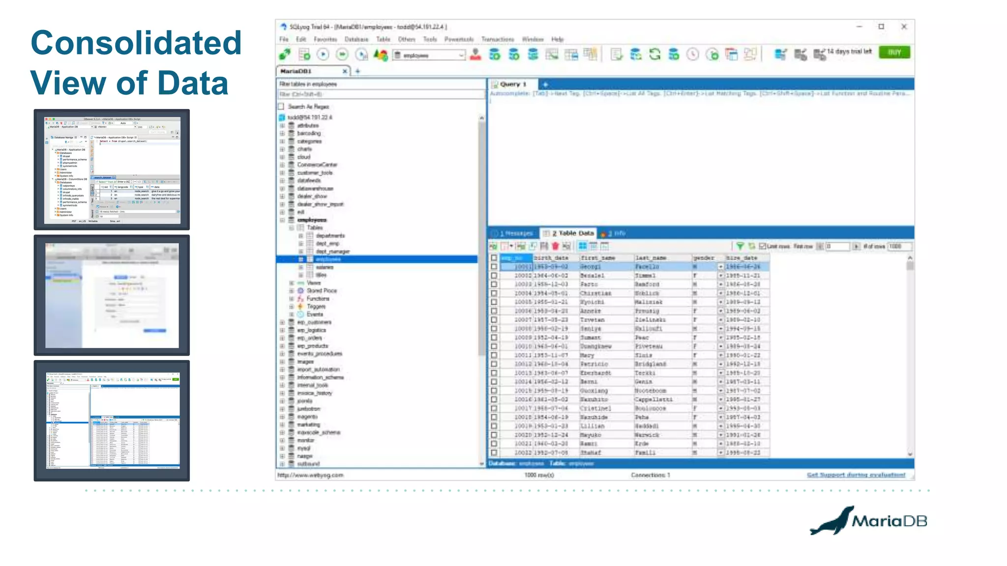
Task: Click the Execute and Edit Resultset icon
Action: (x=361, y=54)
